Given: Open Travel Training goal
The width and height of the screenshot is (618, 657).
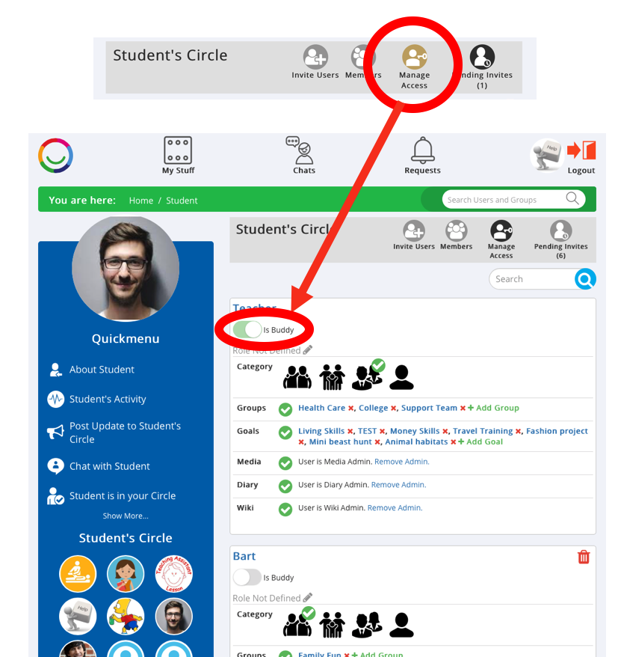Looking at the screenshot, I should tap(483, 431).
